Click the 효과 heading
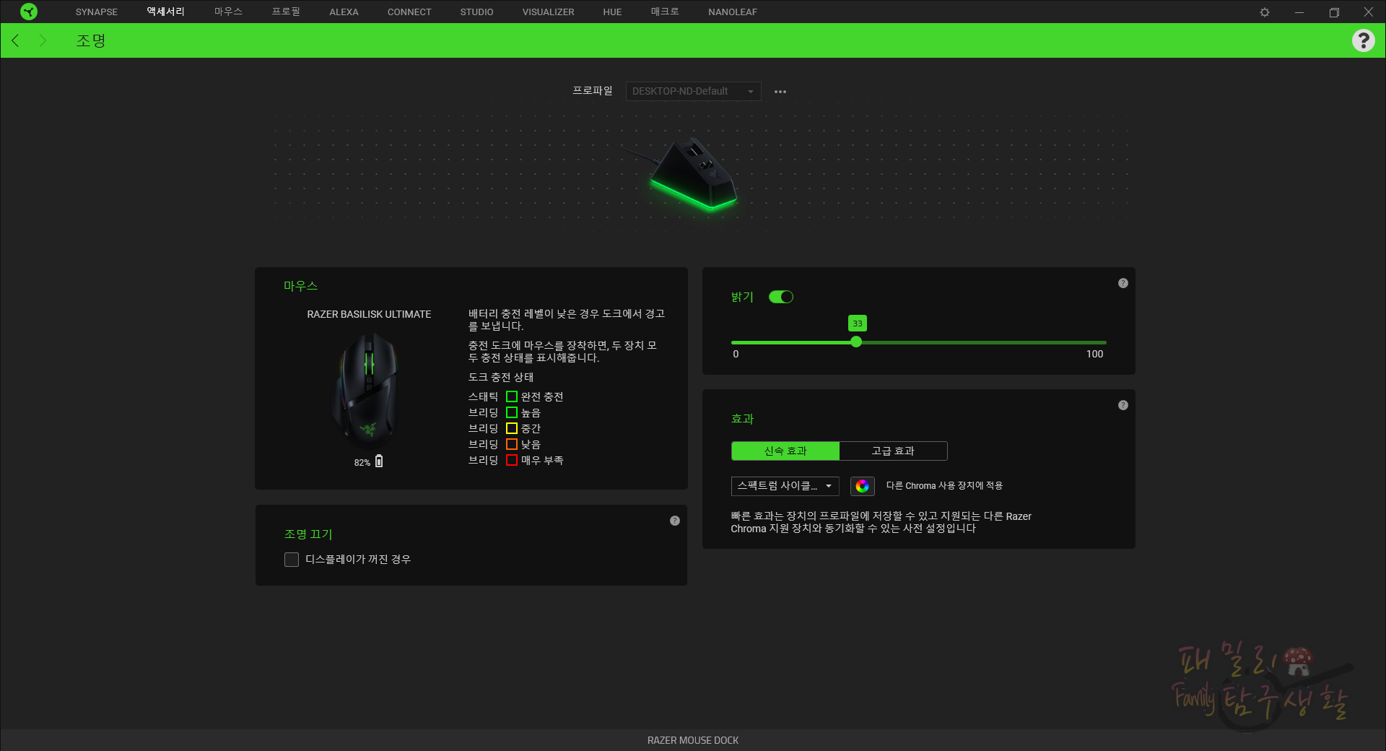Image resolution: width=1386 pixels, height=751 pixels. [742, 419]
